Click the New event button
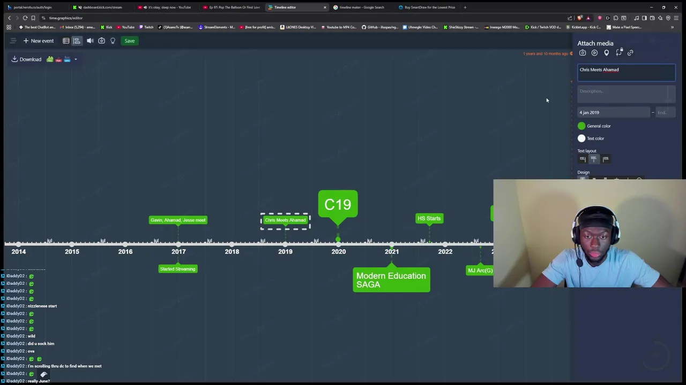Screen dimensions: 686x385 click(38, 41)
